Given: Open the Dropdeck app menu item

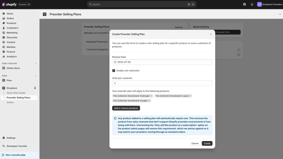Looking at the screenshot, I should pos(12,88).
